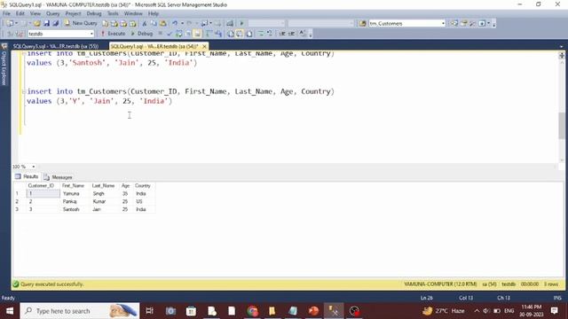568x319 pixels.
Task: Click the Specify Values for Template Parameters icon
Action: coord(303,34)
